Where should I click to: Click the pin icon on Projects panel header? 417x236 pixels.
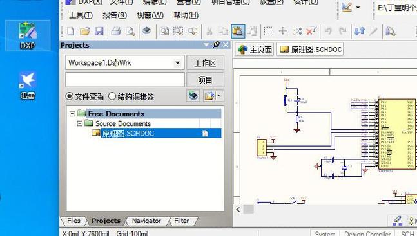(x=217, y=44)
